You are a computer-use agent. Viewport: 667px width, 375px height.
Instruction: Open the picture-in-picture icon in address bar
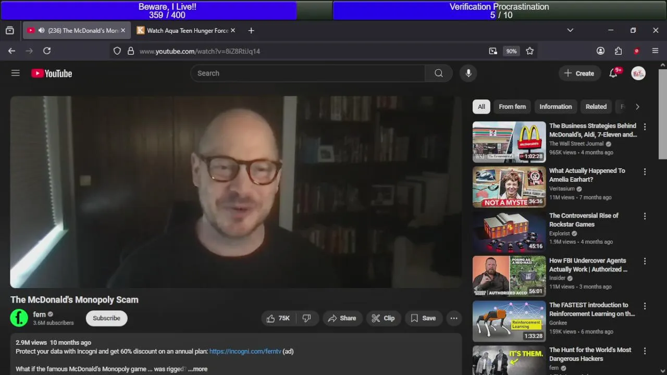point(493,51)
